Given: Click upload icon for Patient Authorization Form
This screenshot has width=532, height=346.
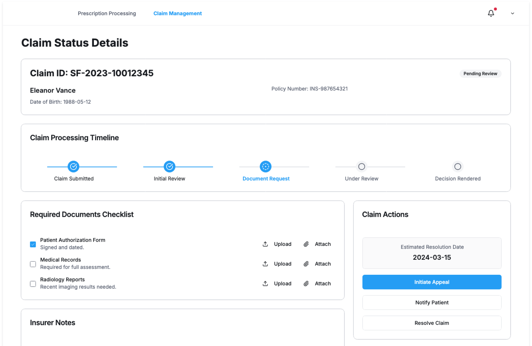Looking at the screenshot, I should (265, 244).
